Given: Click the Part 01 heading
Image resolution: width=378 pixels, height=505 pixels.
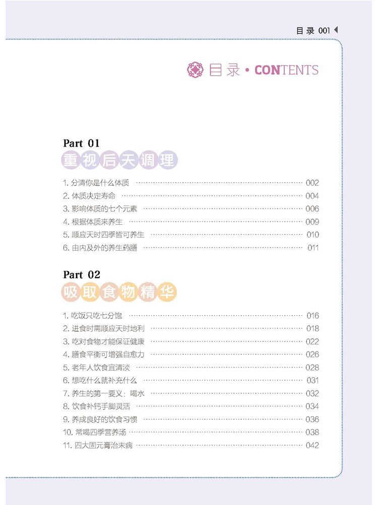Looking at the screenshot, I should (81, 143).
